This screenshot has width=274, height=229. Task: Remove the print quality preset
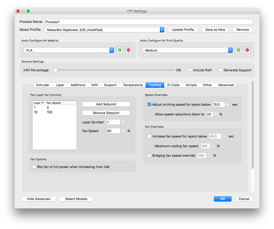247,50
